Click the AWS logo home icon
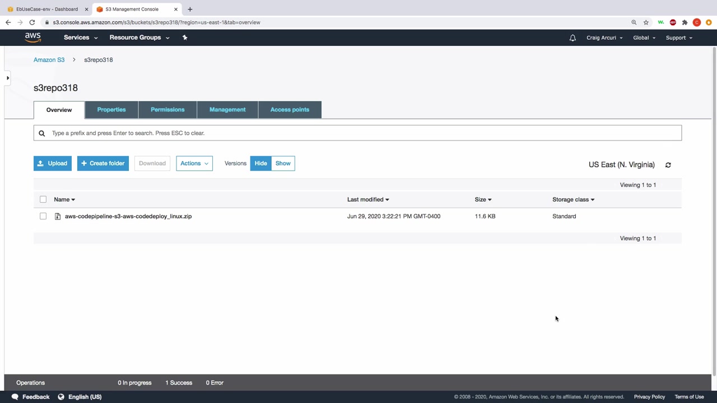This screenshot has width=717, height=403. point(32,38)
